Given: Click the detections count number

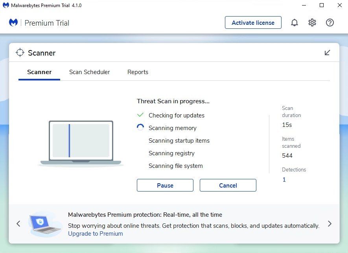Looking at the screenshot, I should point(284,180).
